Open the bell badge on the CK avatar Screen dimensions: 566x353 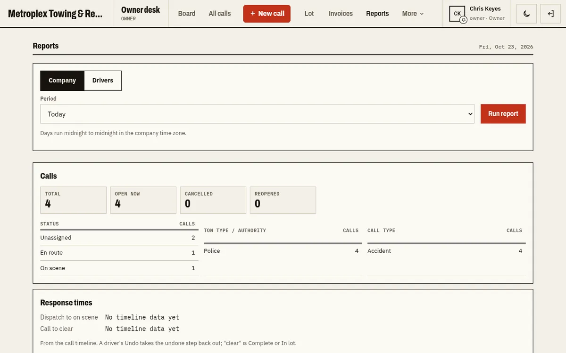463,20
